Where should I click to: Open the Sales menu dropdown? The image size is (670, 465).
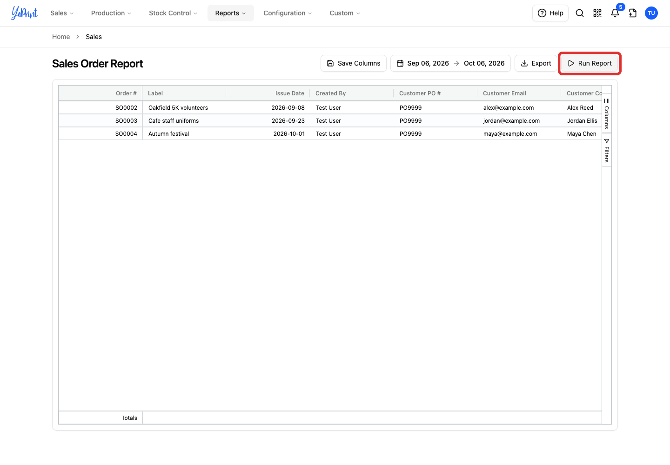click(x=62, y=13)
